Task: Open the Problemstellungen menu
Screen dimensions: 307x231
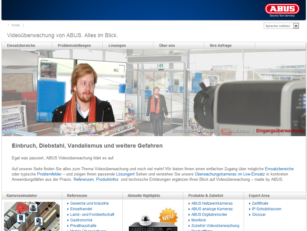Action: pos(74,46)
